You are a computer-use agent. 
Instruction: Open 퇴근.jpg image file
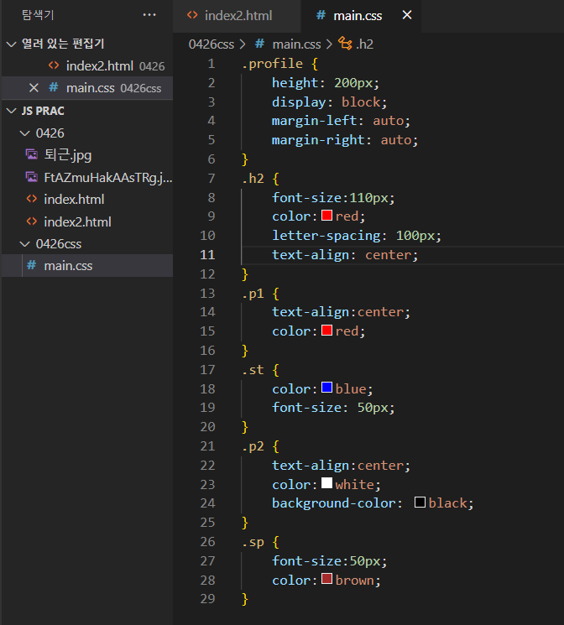pos(87,155)
